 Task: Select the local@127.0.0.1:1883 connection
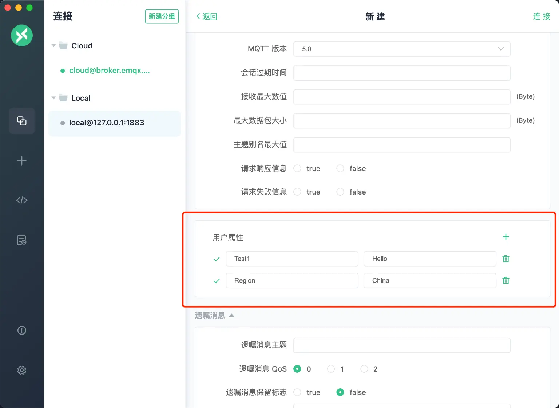pos(106,123)
